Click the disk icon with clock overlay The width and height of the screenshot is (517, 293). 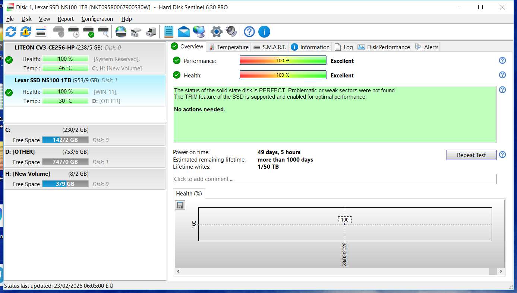(x=74, y=32)
